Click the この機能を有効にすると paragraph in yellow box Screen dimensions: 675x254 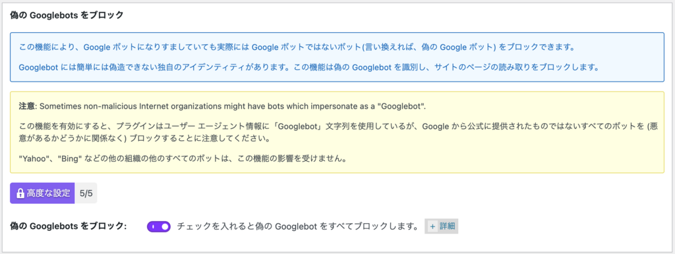pyautogui.click(x=337, y=133)
